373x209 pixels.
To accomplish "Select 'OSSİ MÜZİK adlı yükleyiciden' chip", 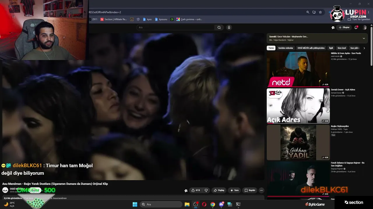I will (x=311, y=48).
